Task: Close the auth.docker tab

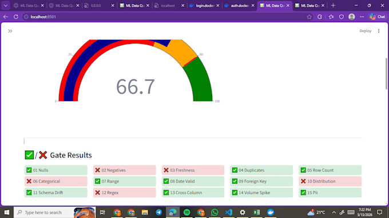Action: tap(253, 6)
